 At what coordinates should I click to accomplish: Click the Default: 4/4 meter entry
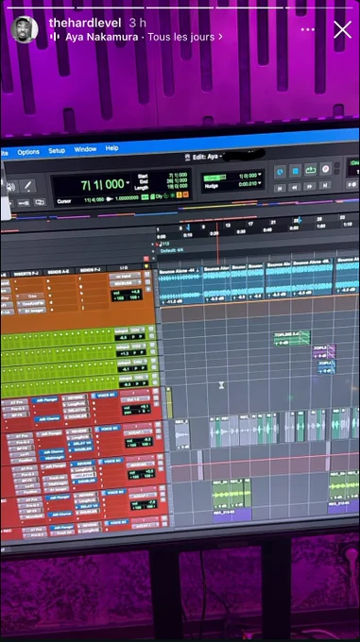coord(171,250)
